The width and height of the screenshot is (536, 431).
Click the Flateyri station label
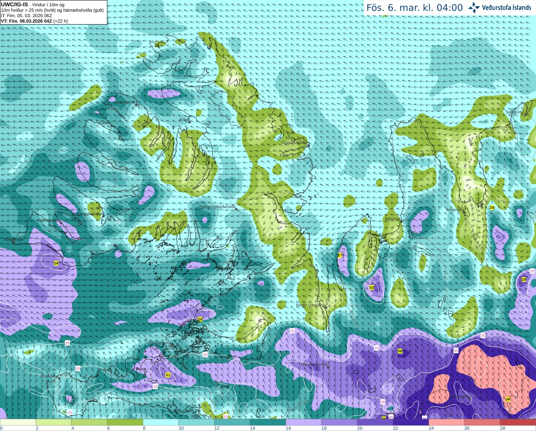pos(105,123)
